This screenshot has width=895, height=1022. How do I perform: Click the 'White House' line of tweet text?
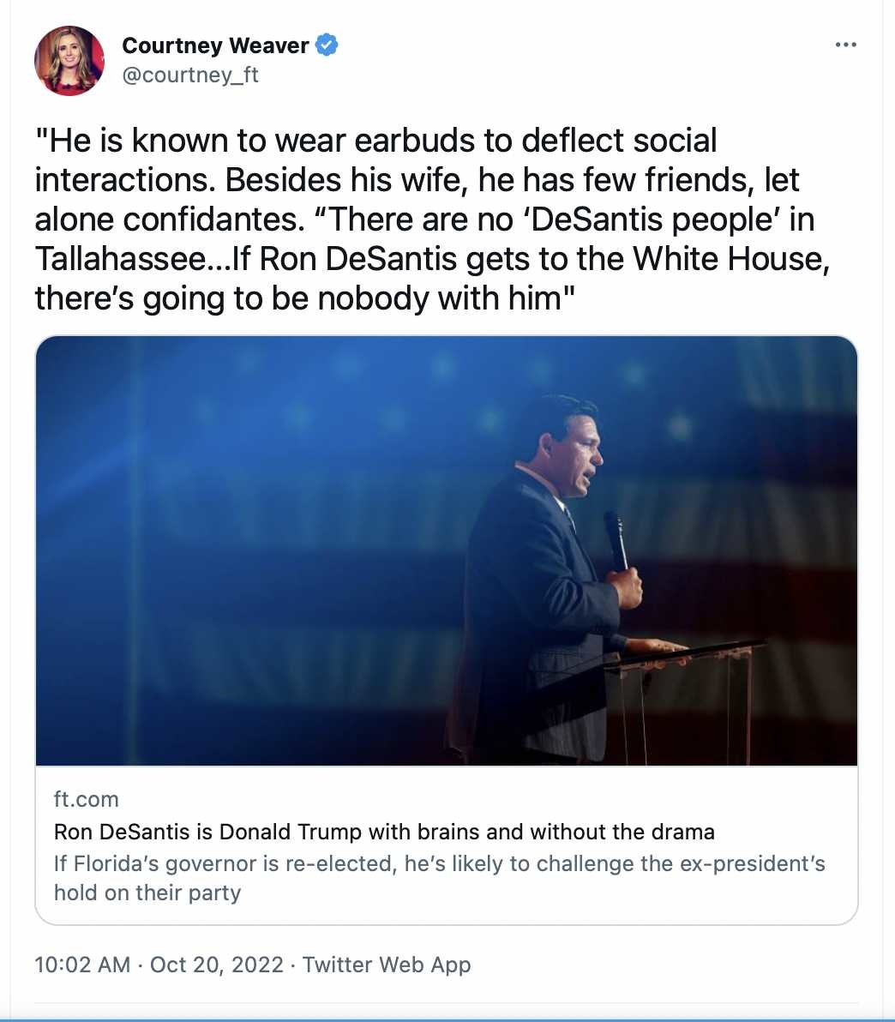click(x=432, y=259)
